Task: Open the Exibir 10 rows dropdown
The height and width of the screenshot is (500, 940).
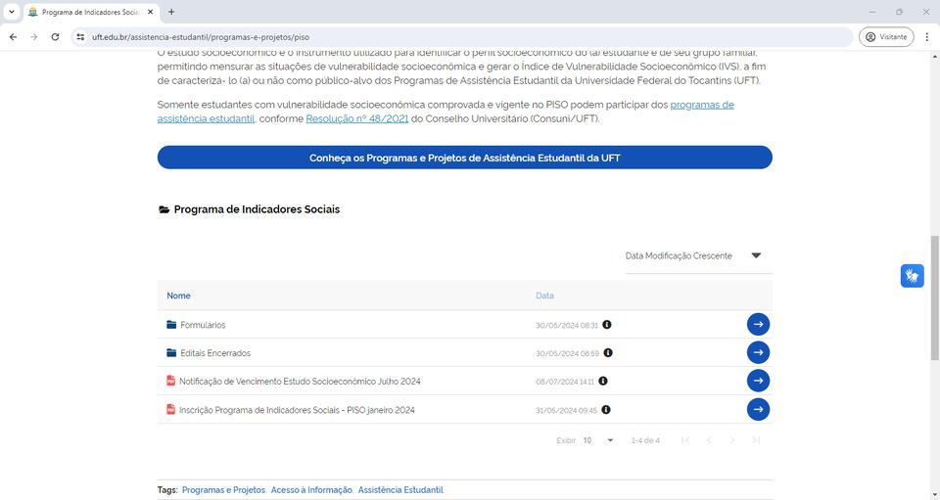Action: pos(597,440)
